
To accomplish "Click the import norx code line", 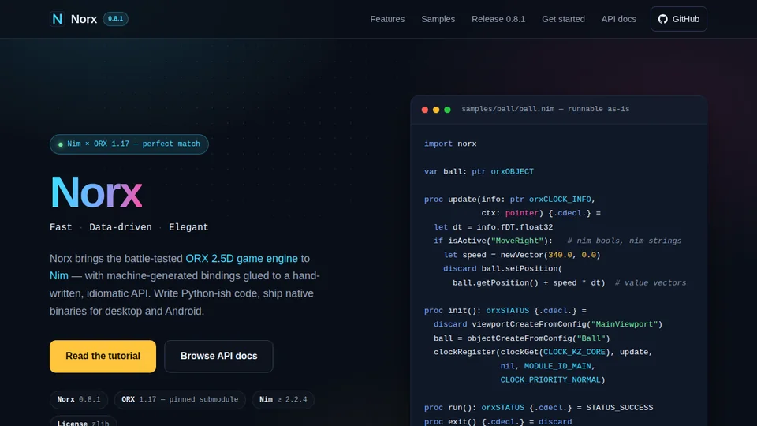I will [450, 144].
